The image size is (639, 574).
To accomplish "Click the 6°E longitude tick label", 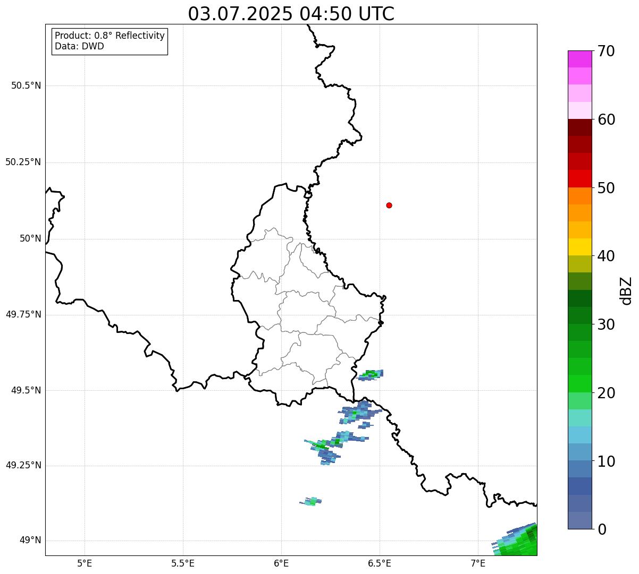I will (281, 563).
